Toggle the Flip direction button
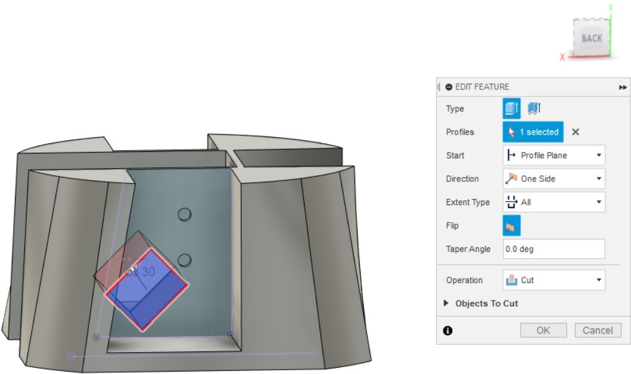 coord(511,226)
